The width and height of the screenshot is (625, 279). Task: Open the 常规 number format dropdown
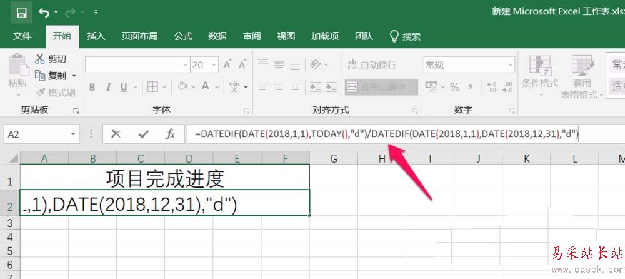(x=511, y=65)
